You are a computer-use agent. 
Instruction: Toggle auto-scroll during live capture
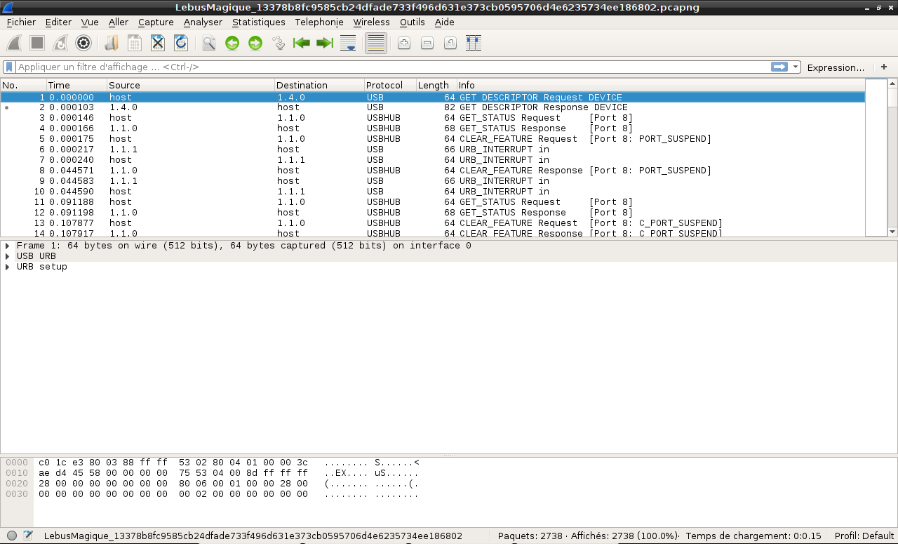[348, 44]
